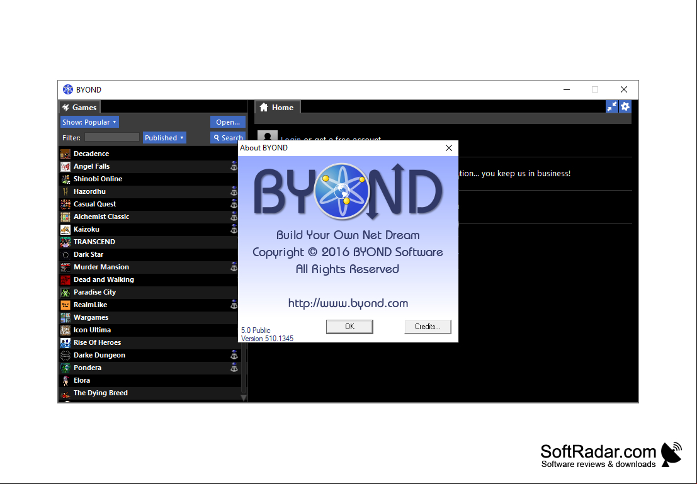This screenshot has height=484, width=697.
Task: Select the Icon Ultima game name
Action: click(x=92, y=330)
